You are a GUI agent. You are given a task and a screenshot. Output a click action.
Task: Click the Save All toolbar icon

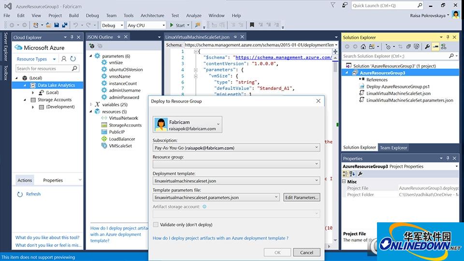64,26
